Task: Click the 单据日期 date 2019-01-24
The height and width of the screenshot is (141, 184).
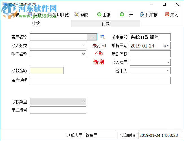Action: coord(142,46)
